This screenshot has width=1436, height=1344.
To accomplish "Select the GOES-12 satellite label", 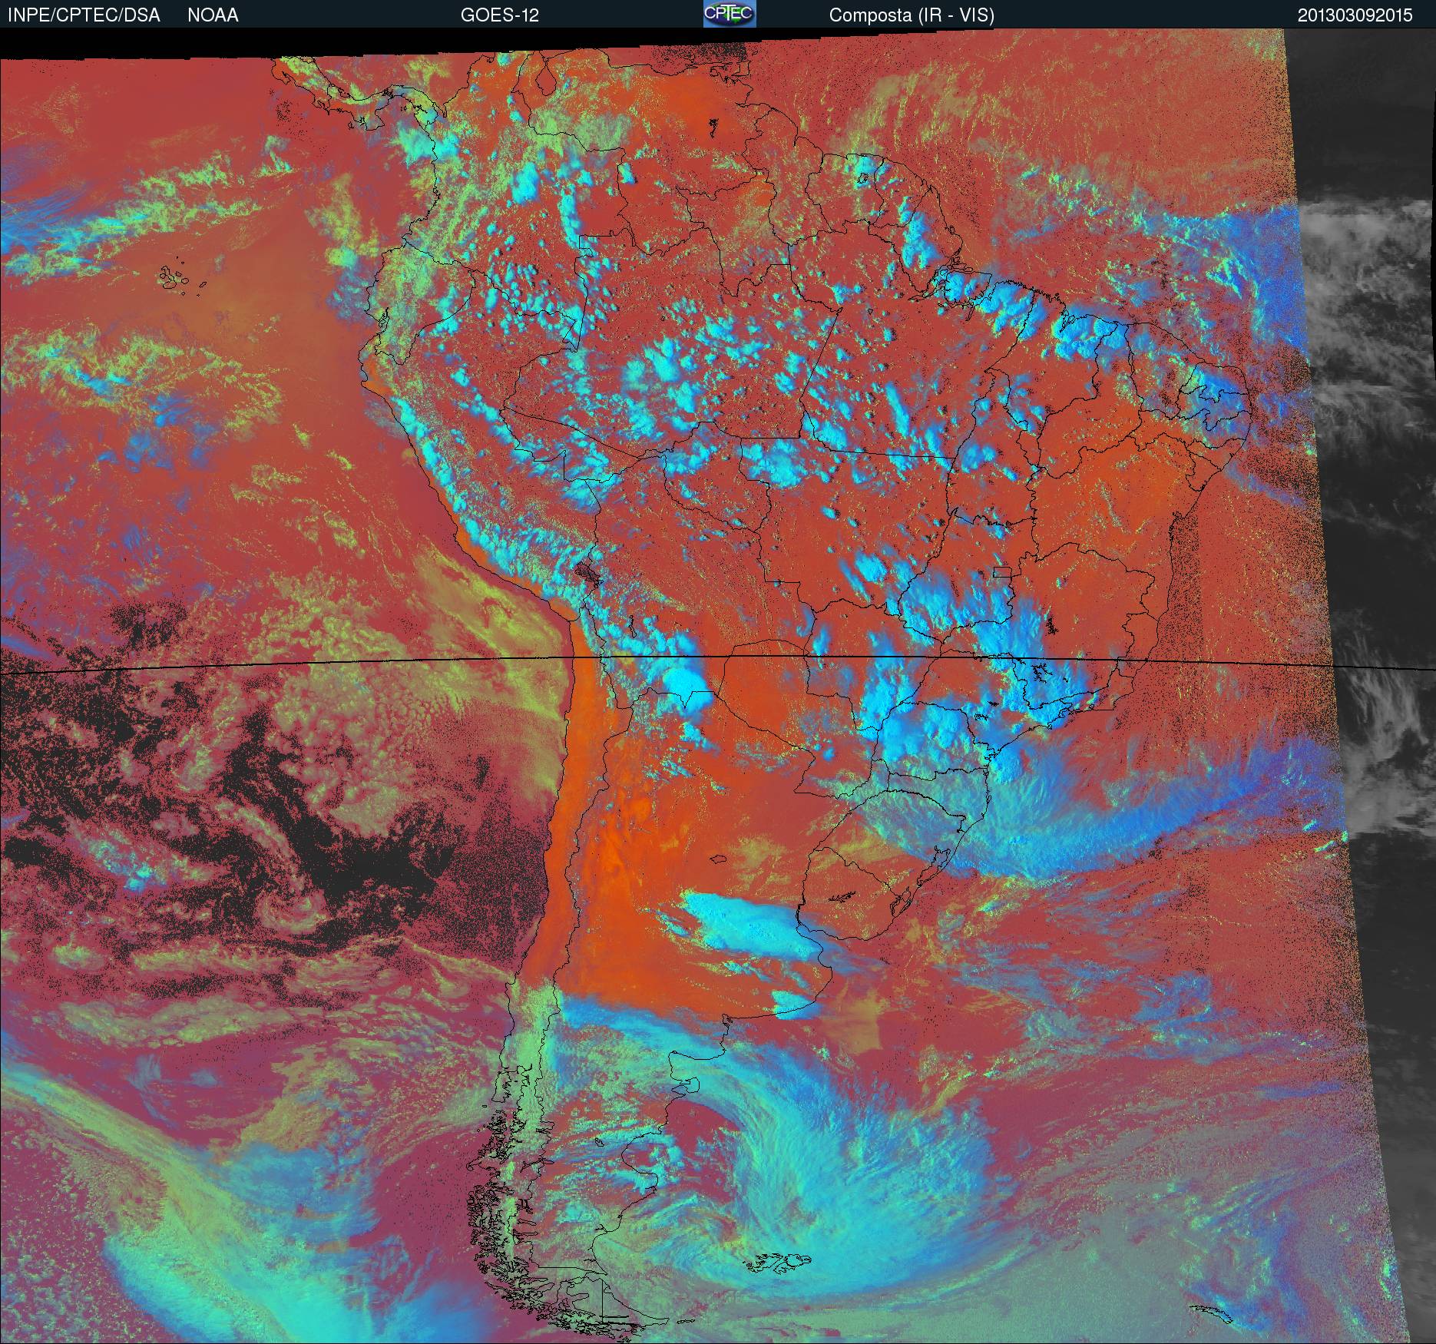I will (x=499, y=15).
